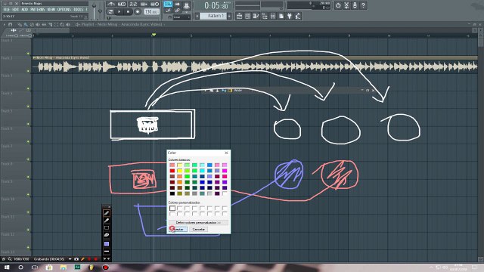Screen dimensions: 484x272
Task: Stop playback with the stop button
Action: pos(128,12)
